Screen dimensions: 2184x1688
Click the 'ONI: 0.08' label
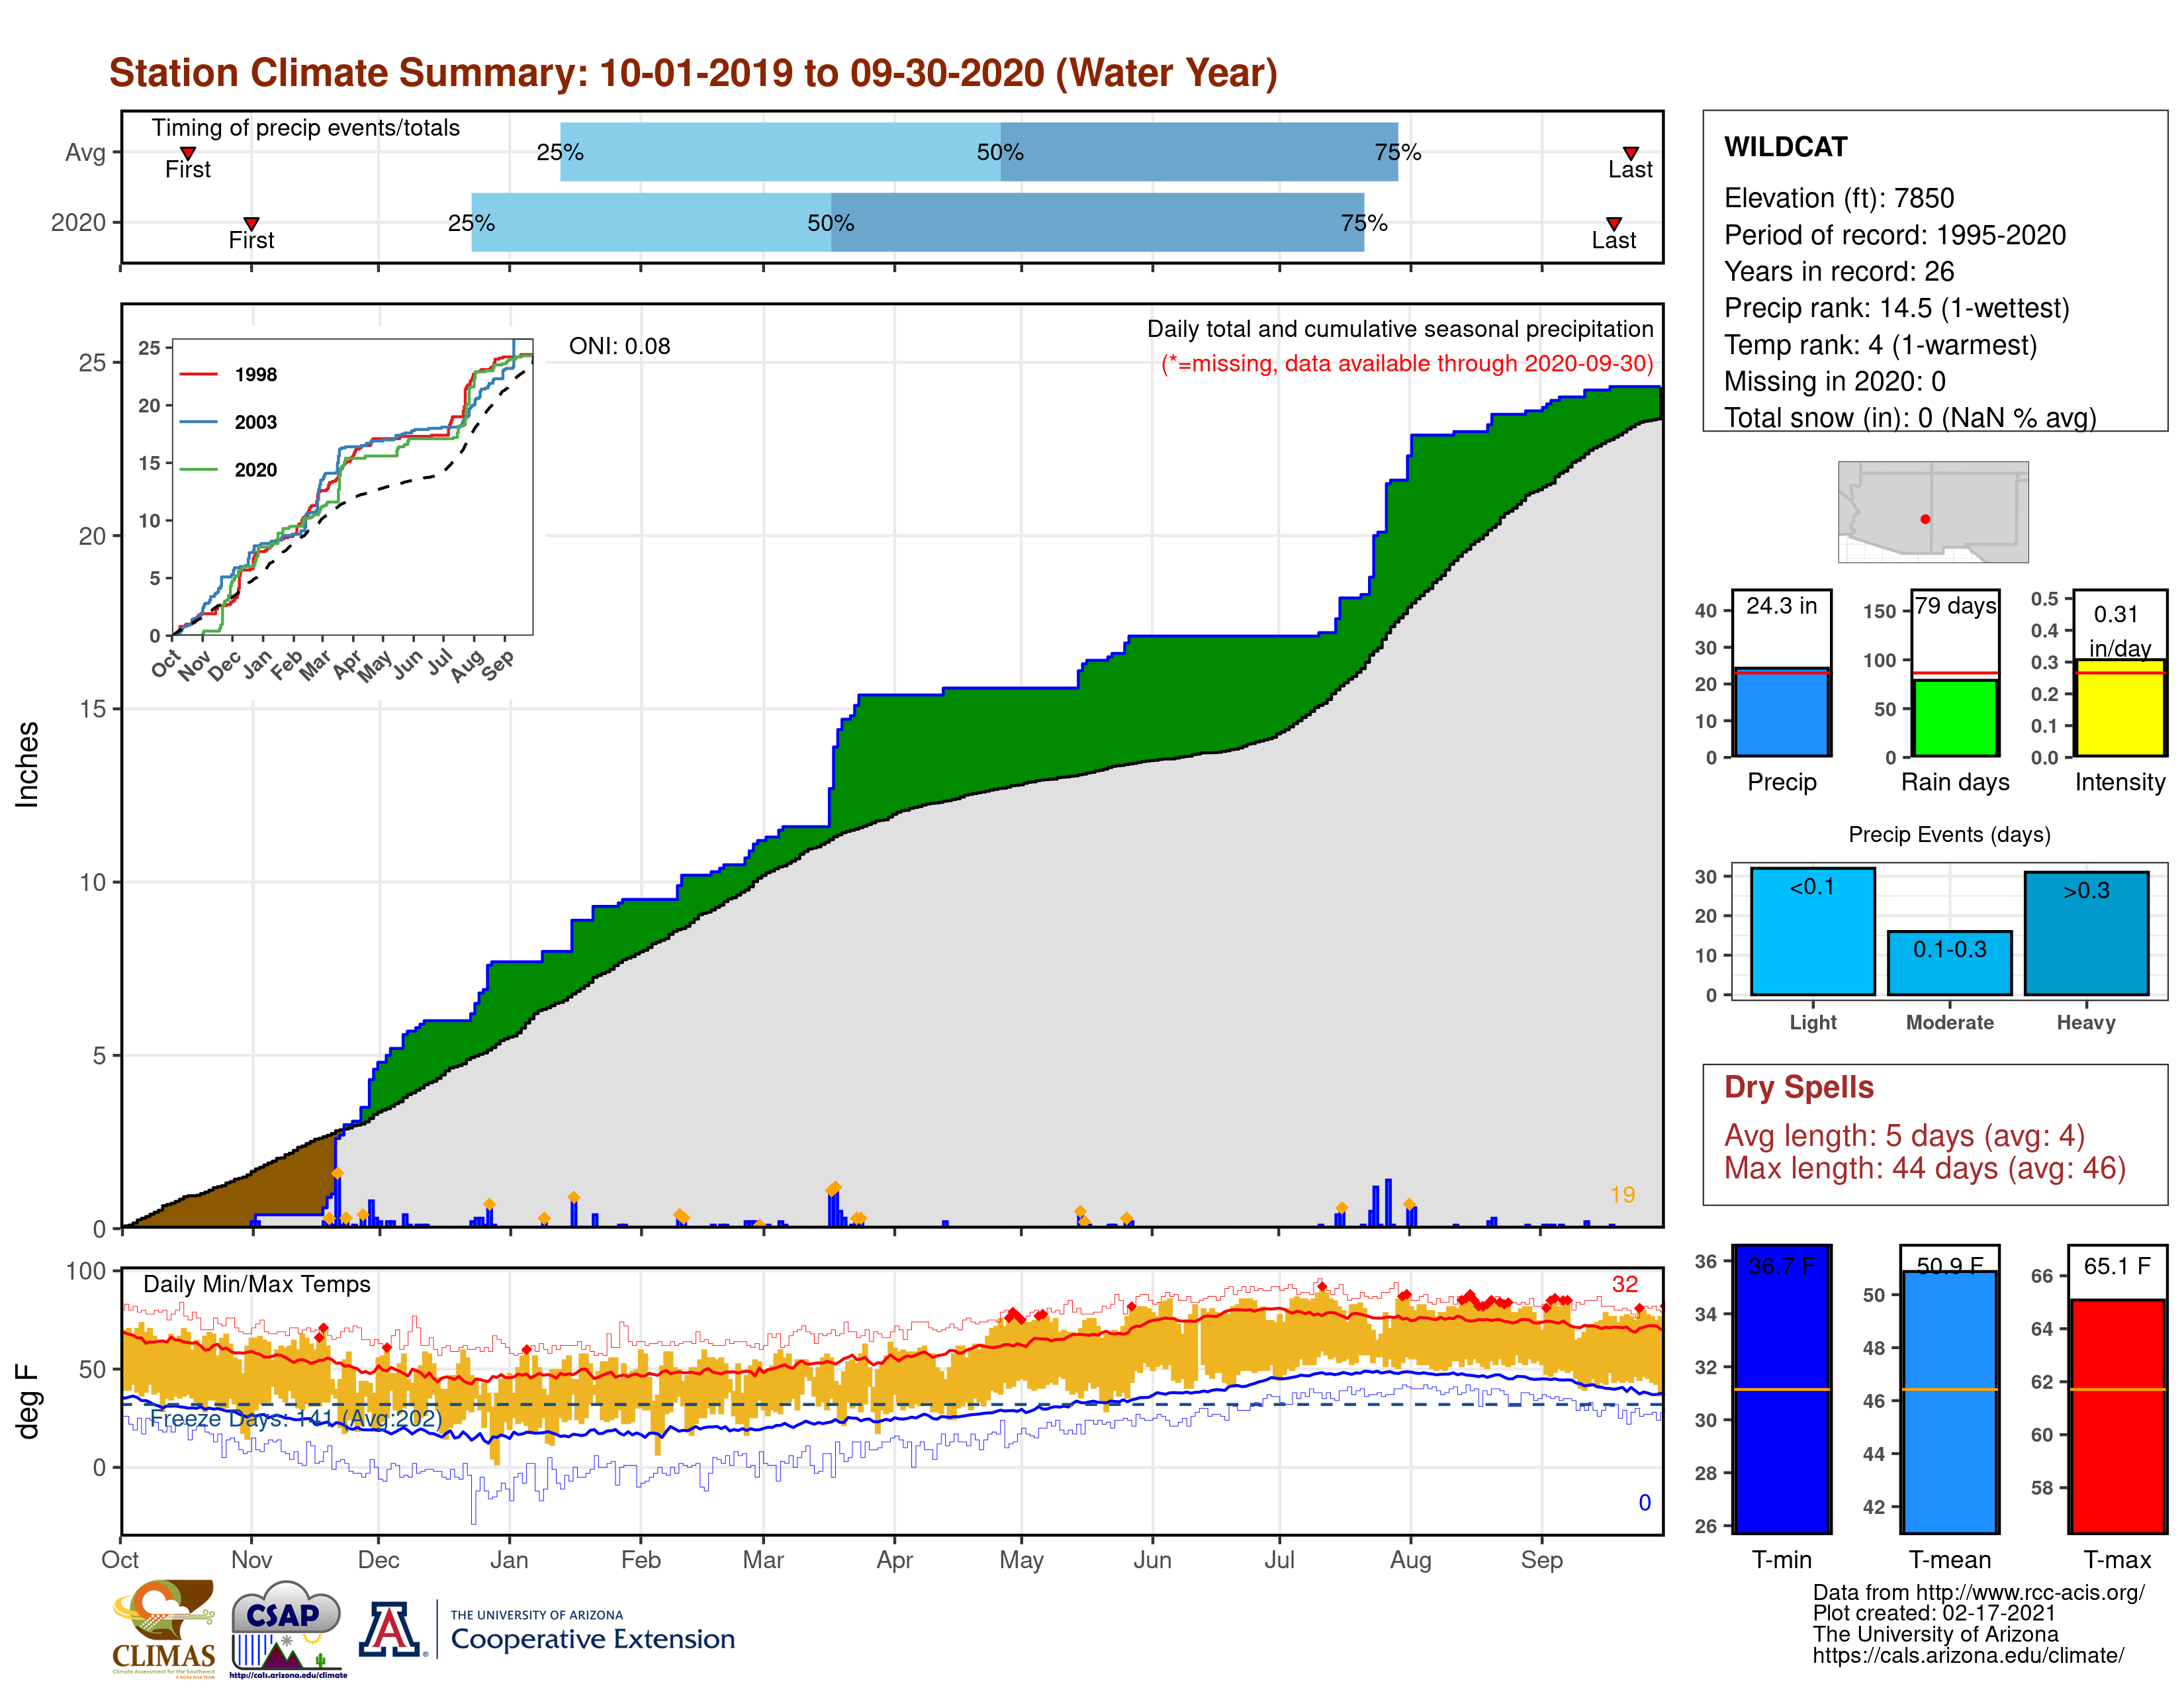pos(619,346)
